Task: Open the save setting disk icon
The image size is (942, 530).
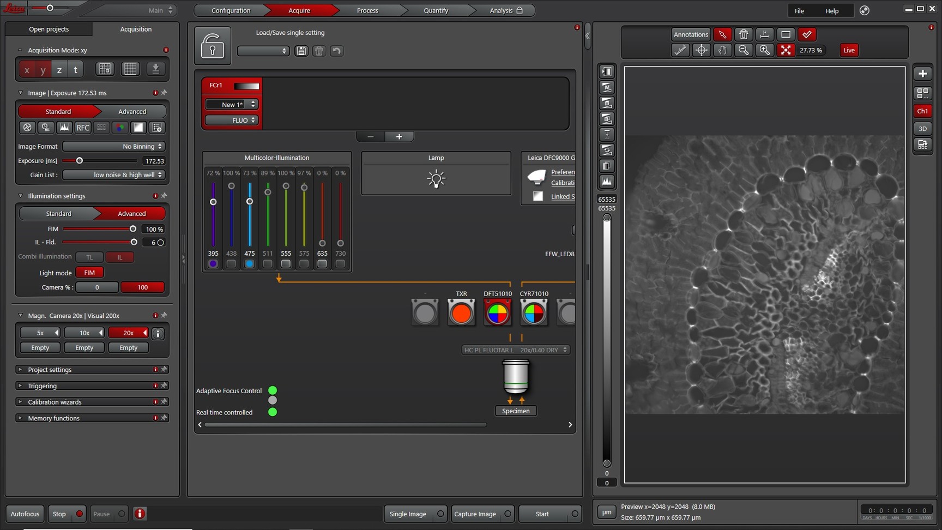Action: pyautogui.click(x=301, y=51)
